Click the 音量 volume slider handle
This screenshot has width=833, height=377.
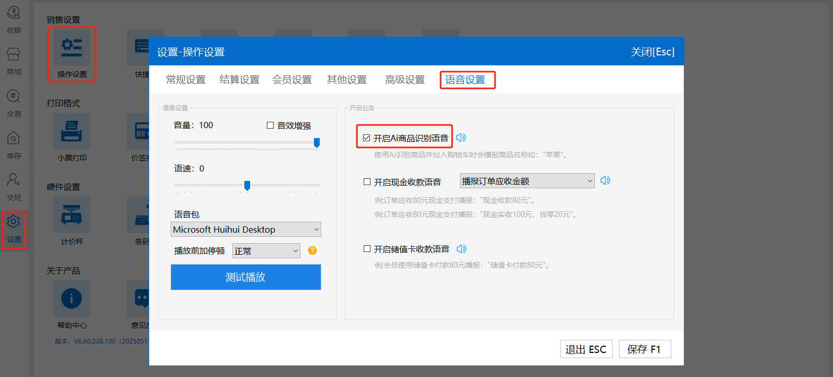coord(317,142)
